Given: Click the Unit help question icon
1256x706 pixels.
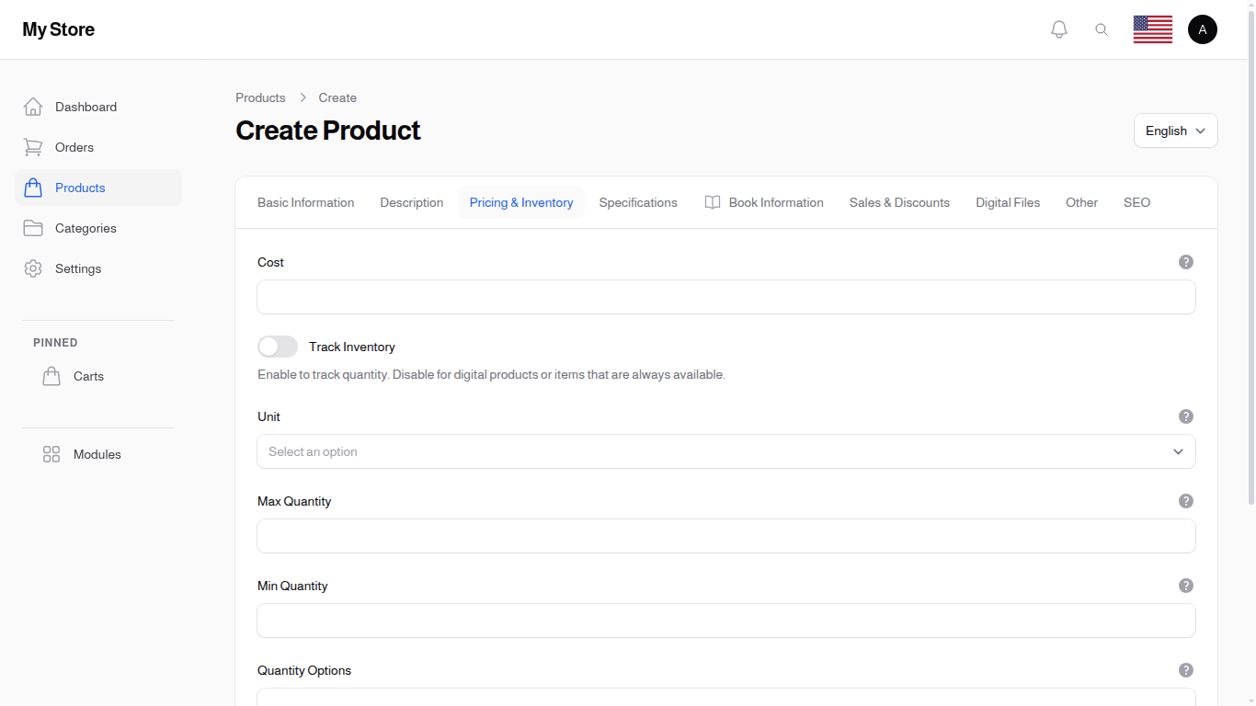Looking at the screenshot, I should coord(1185,416).
